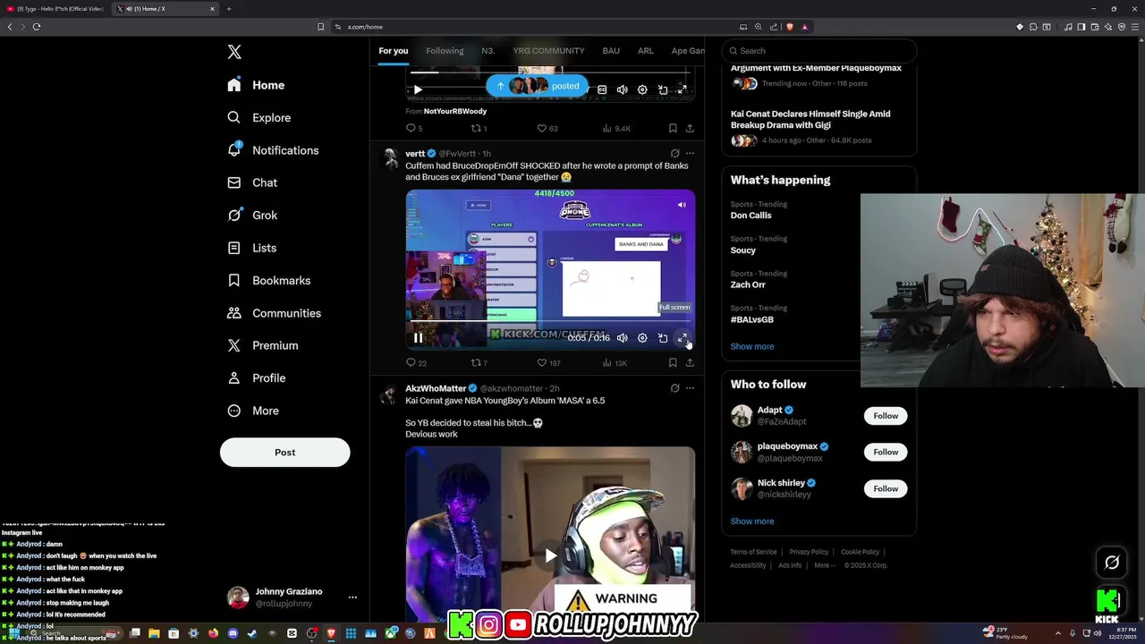Like the vertt post
This screenshot has width=1145, height=644.
548,363
